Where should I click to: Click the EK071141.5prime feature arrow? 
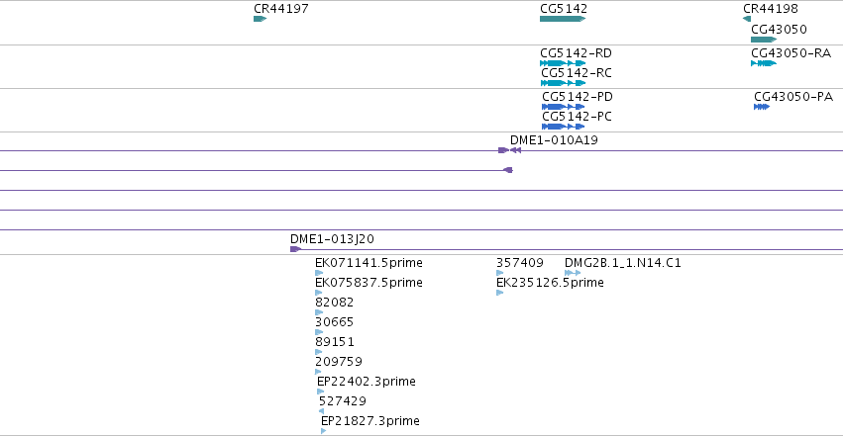coord(319,273)
